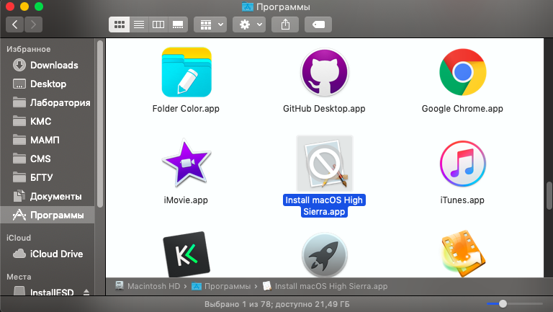Open the Лаборатория sidebar folder

click(x=48, y=103)
